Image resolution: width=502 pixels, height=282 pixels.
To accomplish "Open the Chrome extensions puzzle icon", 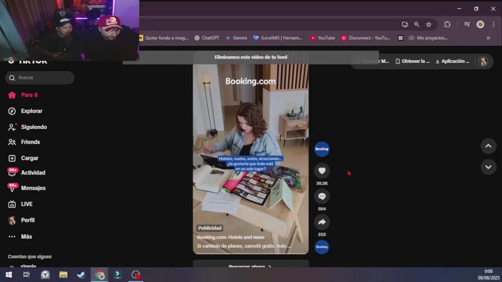I will [447, 24].
